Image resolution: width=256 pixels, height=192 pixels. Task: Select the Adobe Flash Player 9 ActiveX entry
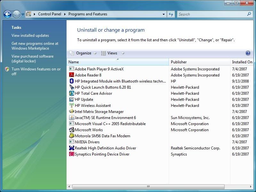(x=160, y=69)
